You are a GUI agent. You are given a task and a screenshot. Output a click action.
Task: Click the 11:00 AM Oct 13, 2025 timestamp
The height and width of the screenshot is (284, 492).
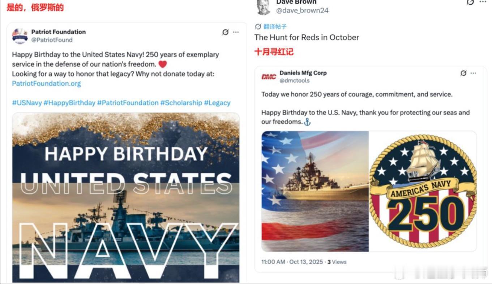click(292, 262)
